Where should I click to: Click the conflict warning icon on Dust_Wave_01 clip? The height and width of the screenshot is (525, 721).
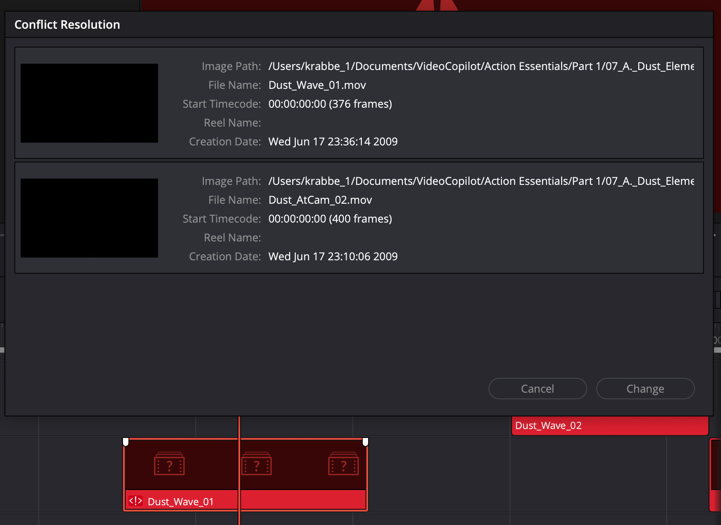136,501
